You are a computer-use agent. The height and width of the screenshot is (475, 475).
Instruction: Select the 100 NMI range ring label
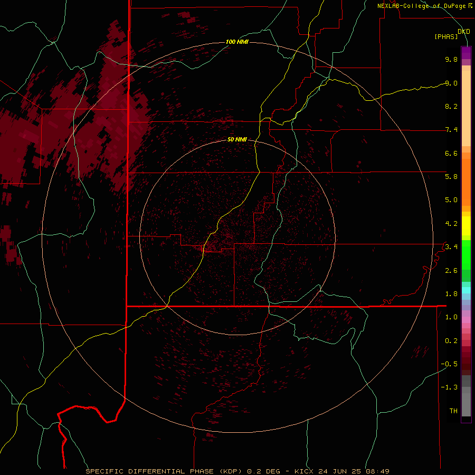coord(237,42)
